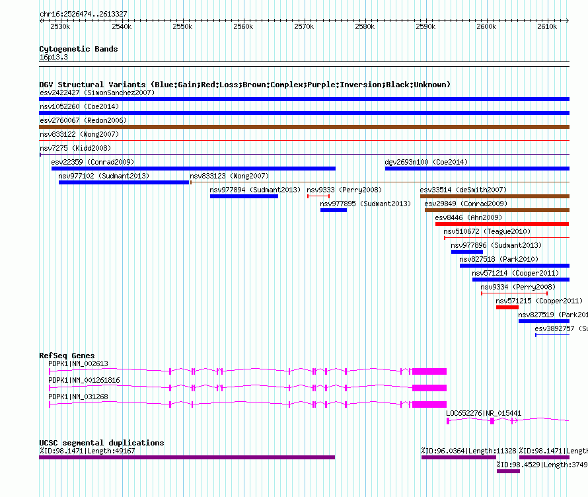588x497 pixels.
Task: Click the brown esv2760067 (Redon2006) variant bar
Action: tap(304, 127)
